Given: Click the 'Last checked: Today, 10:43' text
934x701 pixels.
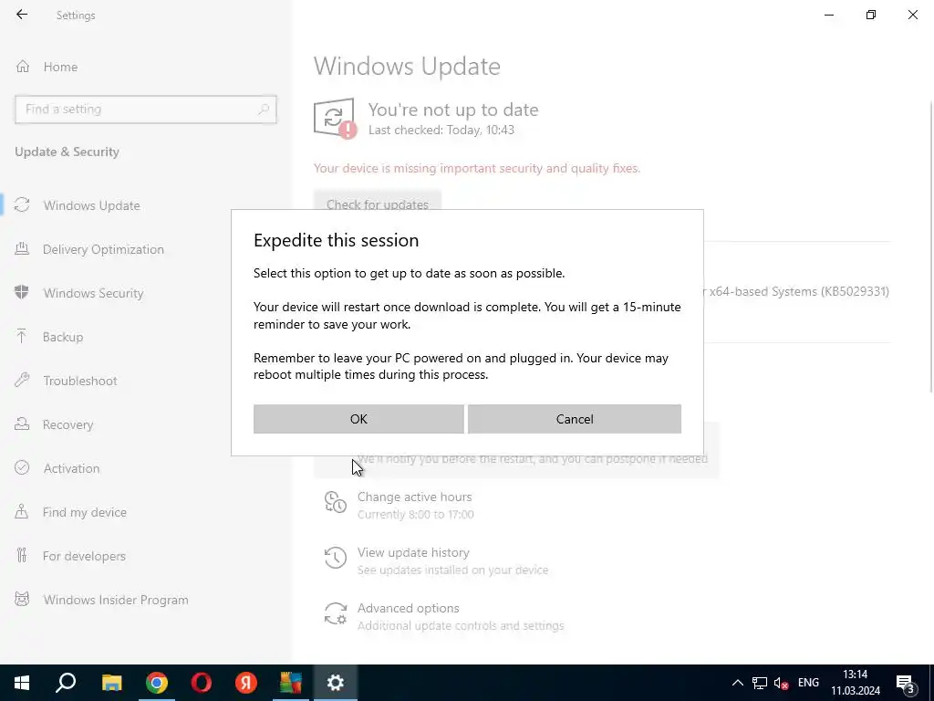Looking at the screenshot, I should (x=441, y=130).
